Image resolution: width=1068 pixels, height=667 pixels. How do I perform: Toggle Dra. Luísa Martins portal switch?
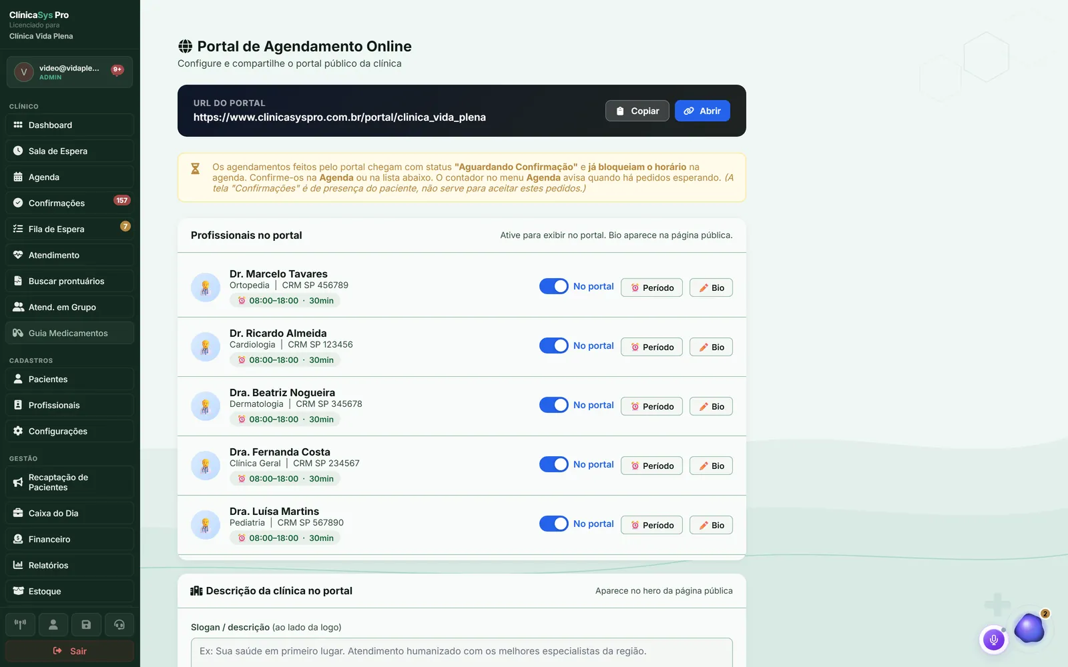click(554, 524)
